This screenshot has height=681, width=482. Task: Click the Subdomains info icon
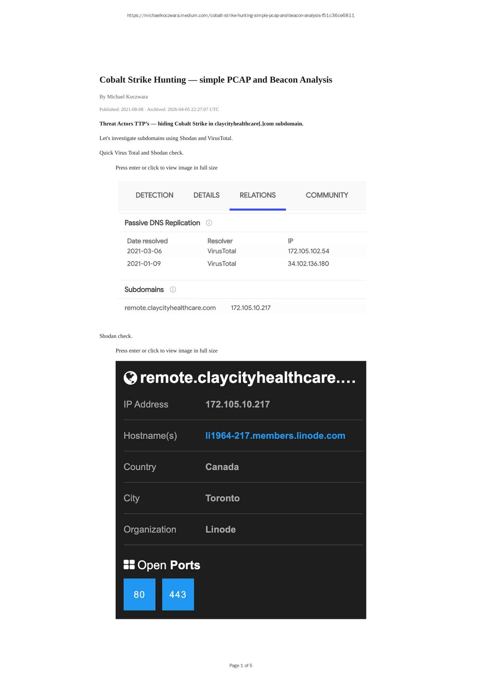click(173, 289)
